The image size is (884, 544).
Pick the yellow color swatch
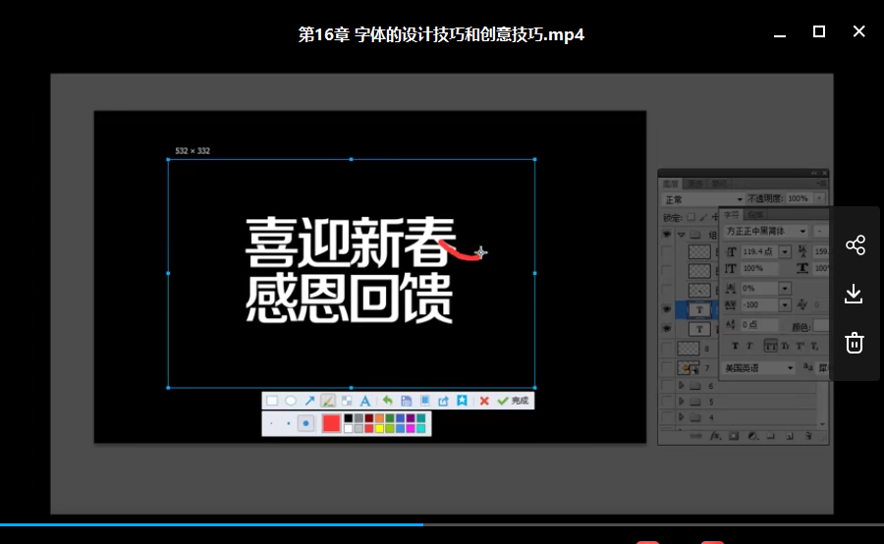pyautogui.click(x=379, y=428)
